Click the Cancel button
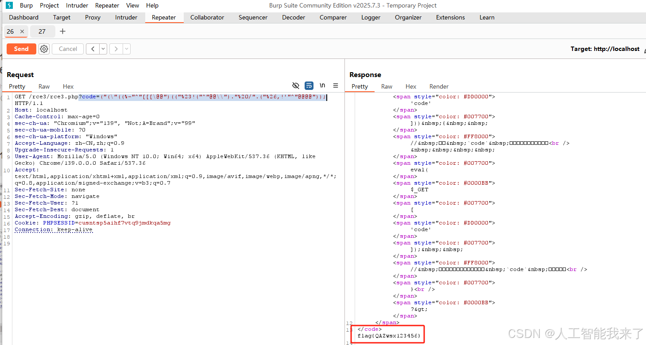This screenshot has height=345, width=646. click(68, 49)
